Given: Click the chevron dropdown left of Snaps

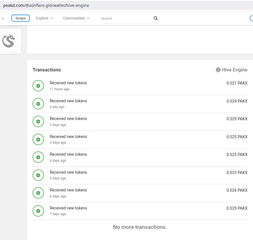Looking at the screenshot, I should click(x=3, y=18).
